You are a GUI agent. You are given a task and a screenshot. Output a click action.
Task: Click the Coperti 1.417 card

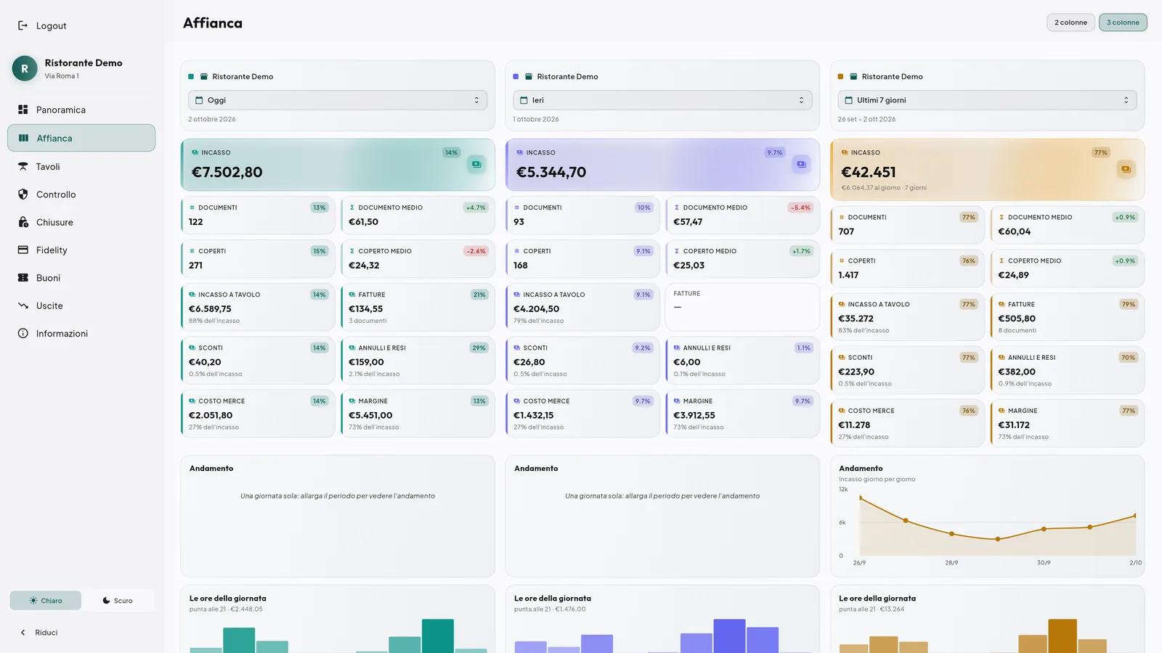907,268
